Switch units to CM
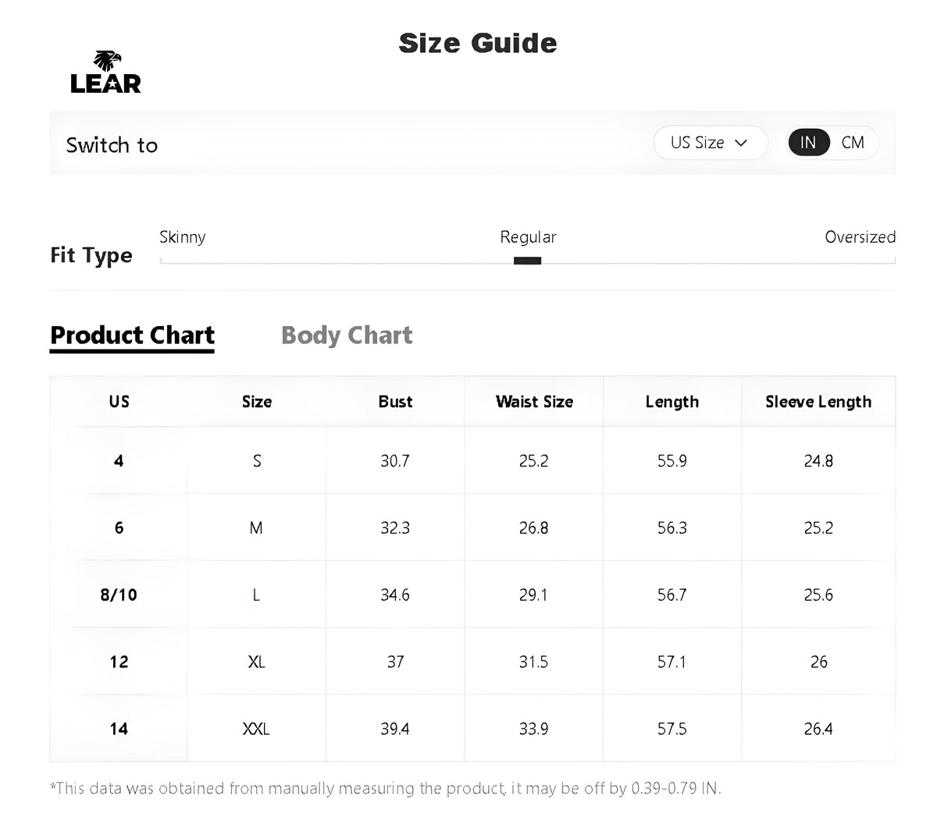Image resolution: width=937 pixels, height=816 pixels. pos(853,143)
